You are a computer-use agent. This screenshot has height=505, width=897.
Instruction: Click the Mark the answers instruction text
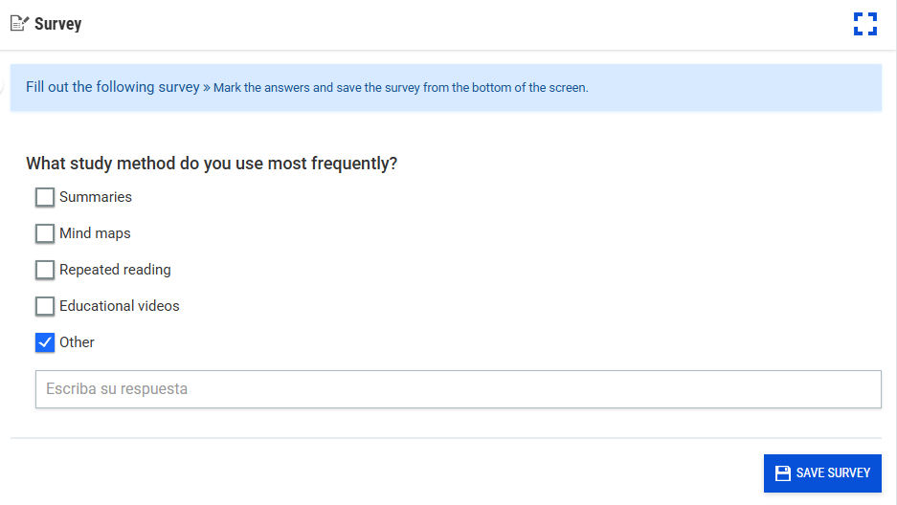[x=400, y=88]
